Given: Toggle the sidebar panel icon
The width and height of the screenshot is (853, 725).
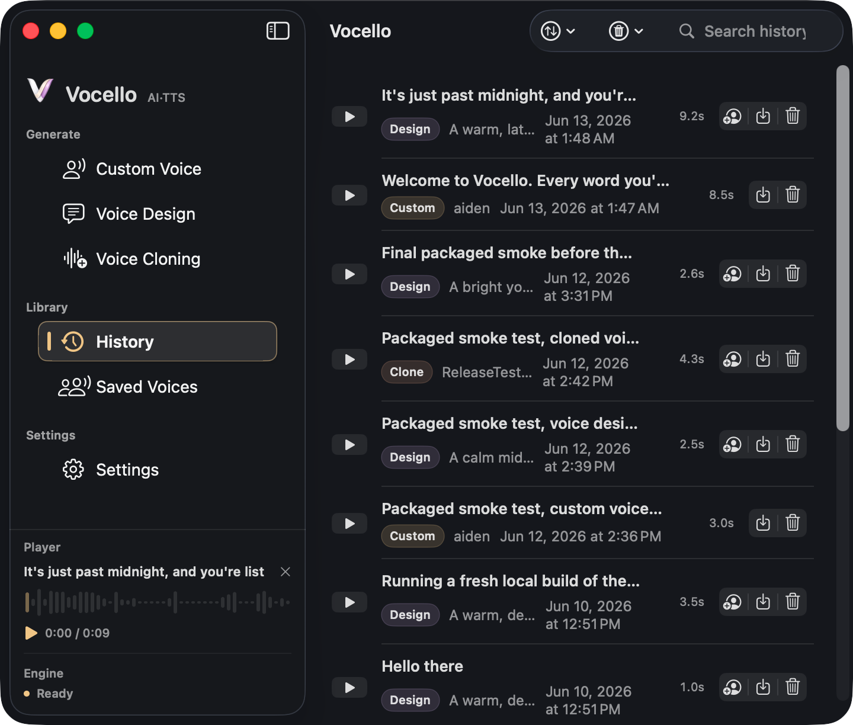Looking at the screenshot, I should tap(278, 31).
